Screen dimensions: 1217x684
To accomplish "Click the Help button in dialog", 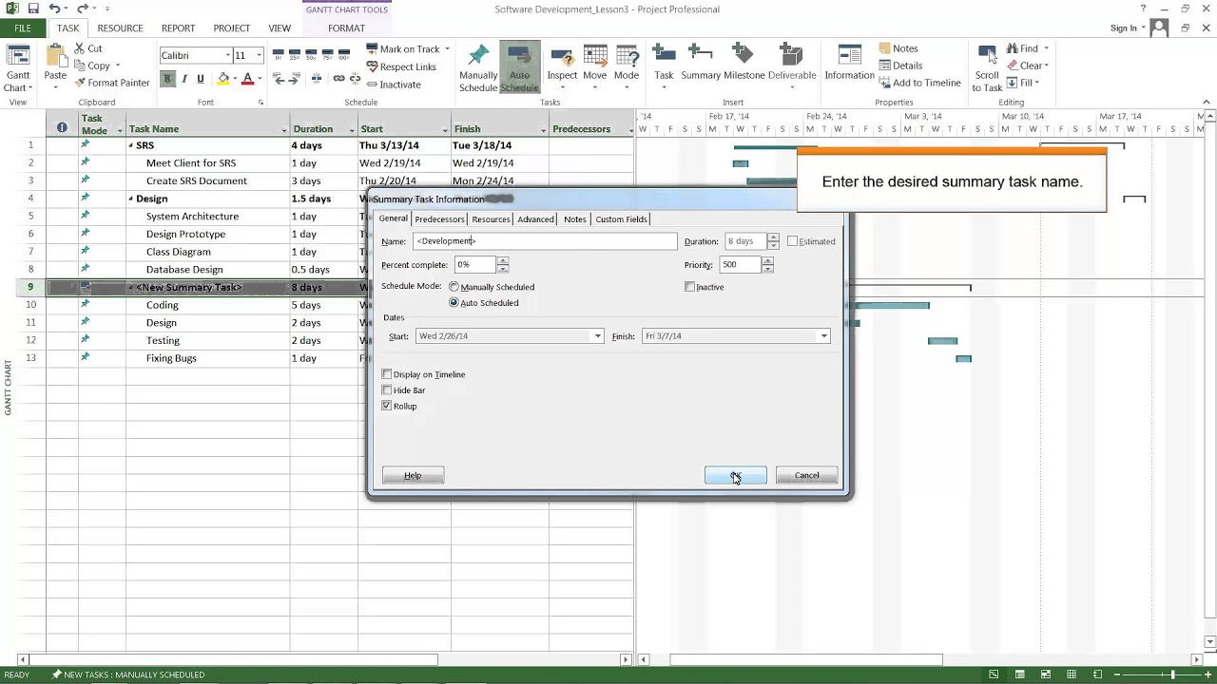I will click(413, 476).
